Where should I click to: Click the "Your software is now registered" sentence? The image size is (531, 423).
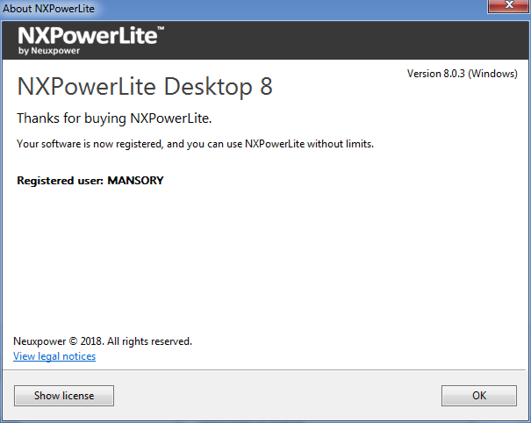pos(196,143)
